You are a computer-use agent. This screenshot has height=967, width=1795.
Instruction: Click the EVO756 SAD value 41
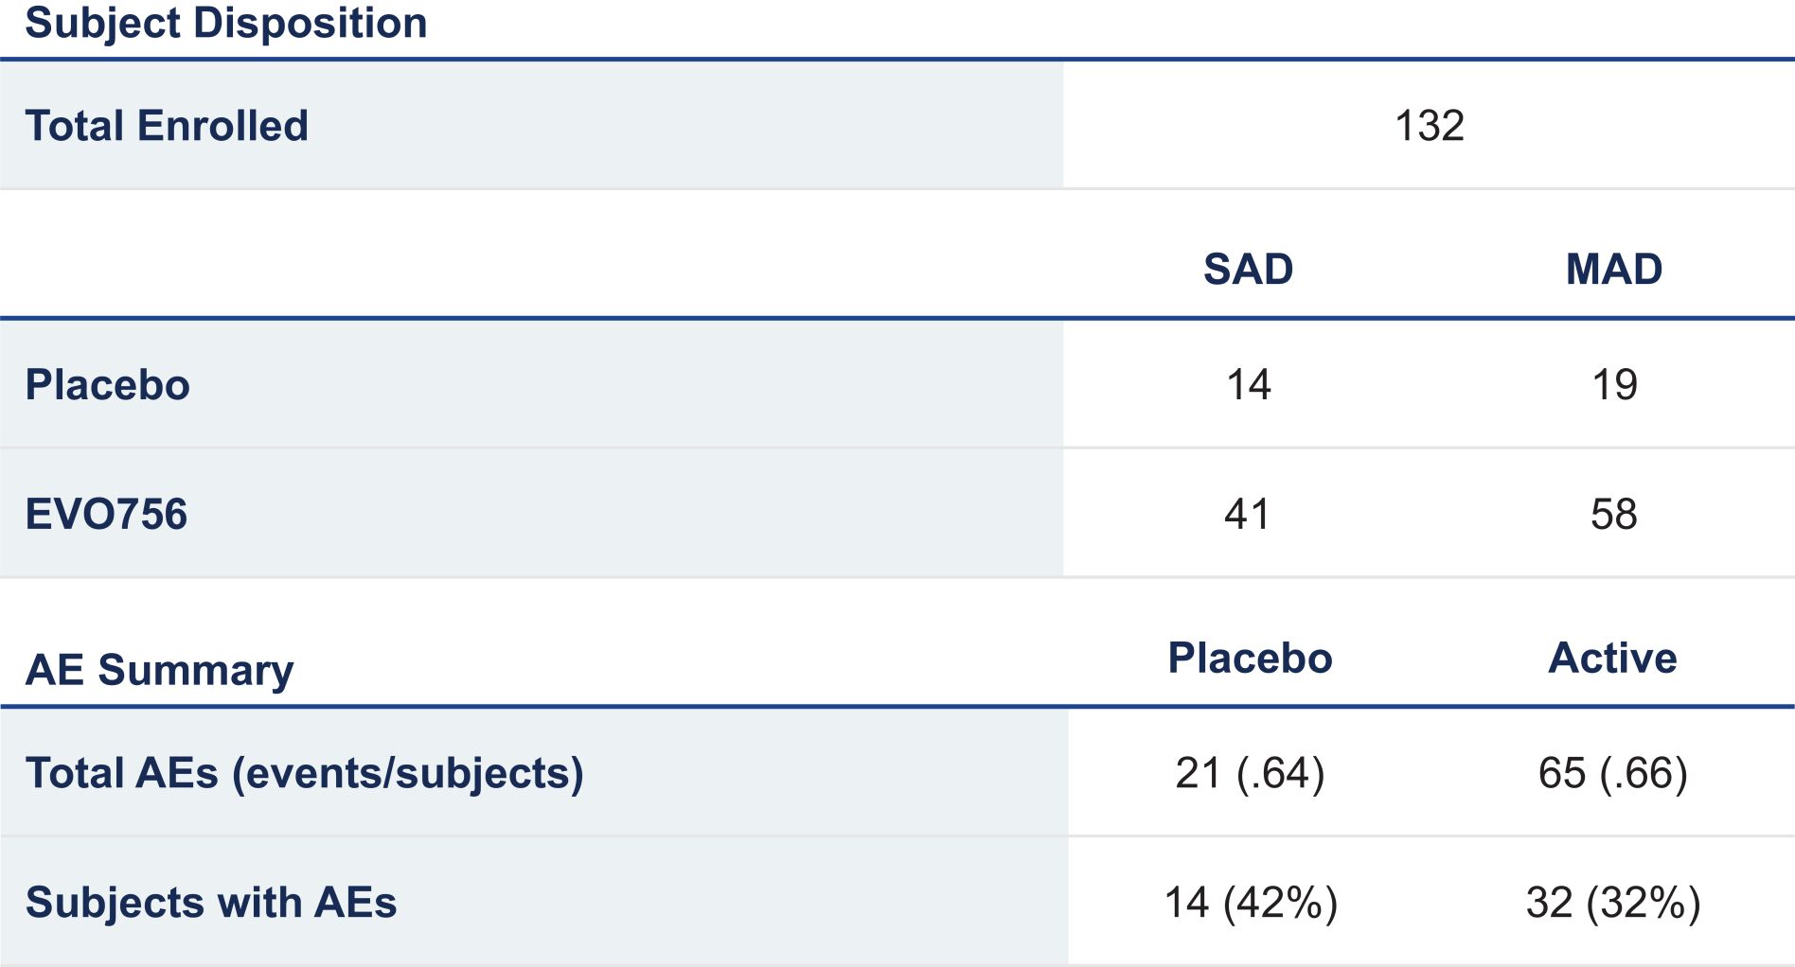[x=1248, y=515]
